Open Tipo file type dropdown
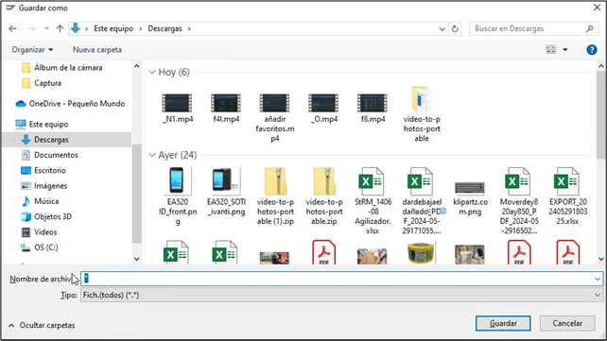Viewport: 607px width, 341px height. [342, 296]
